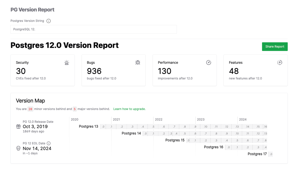Open the Security CVEs fixed card
304x171 pixels.
tap(43, 70)
